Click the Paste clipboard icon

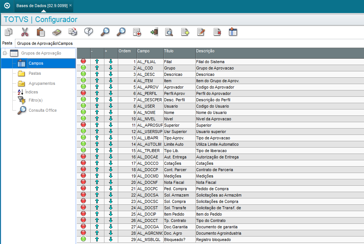pyautogui.click(x=41, y=32)
